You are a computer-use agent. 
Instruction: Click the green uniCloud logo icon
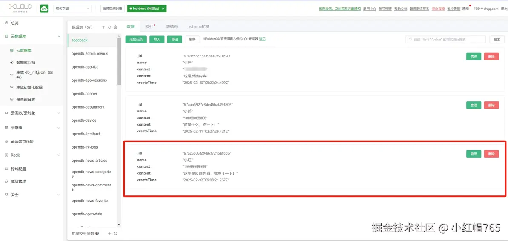(44, 9)
